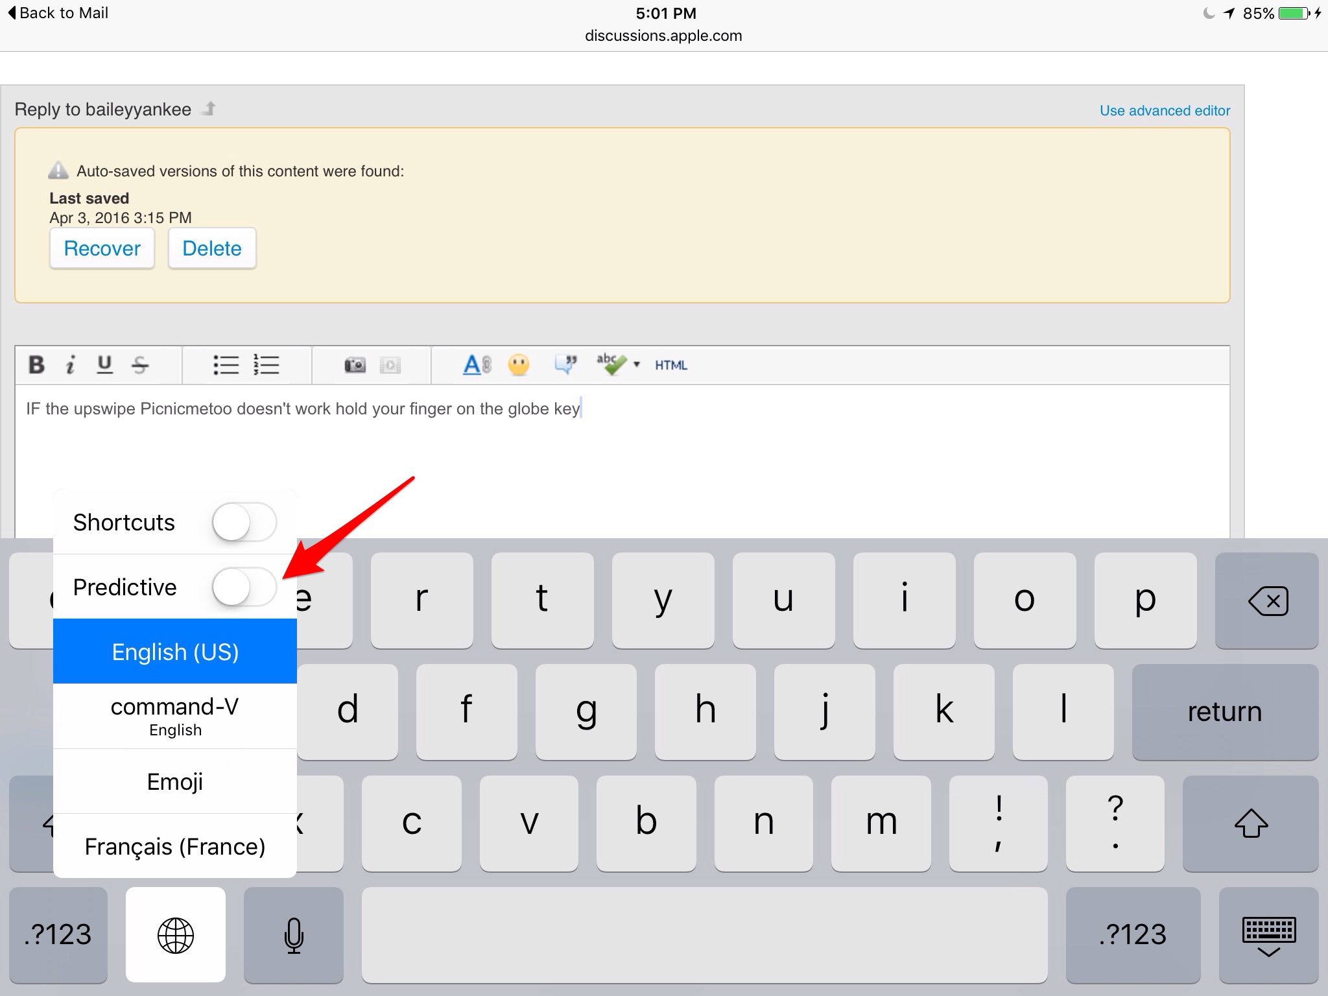Insert quote with speech bubble icon
This screenshot has width=1328, height=996.
(x=565, y=365)
